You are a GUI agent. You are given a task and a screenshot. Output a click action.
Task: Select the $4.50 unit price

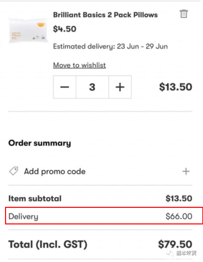tap(65, 29)
